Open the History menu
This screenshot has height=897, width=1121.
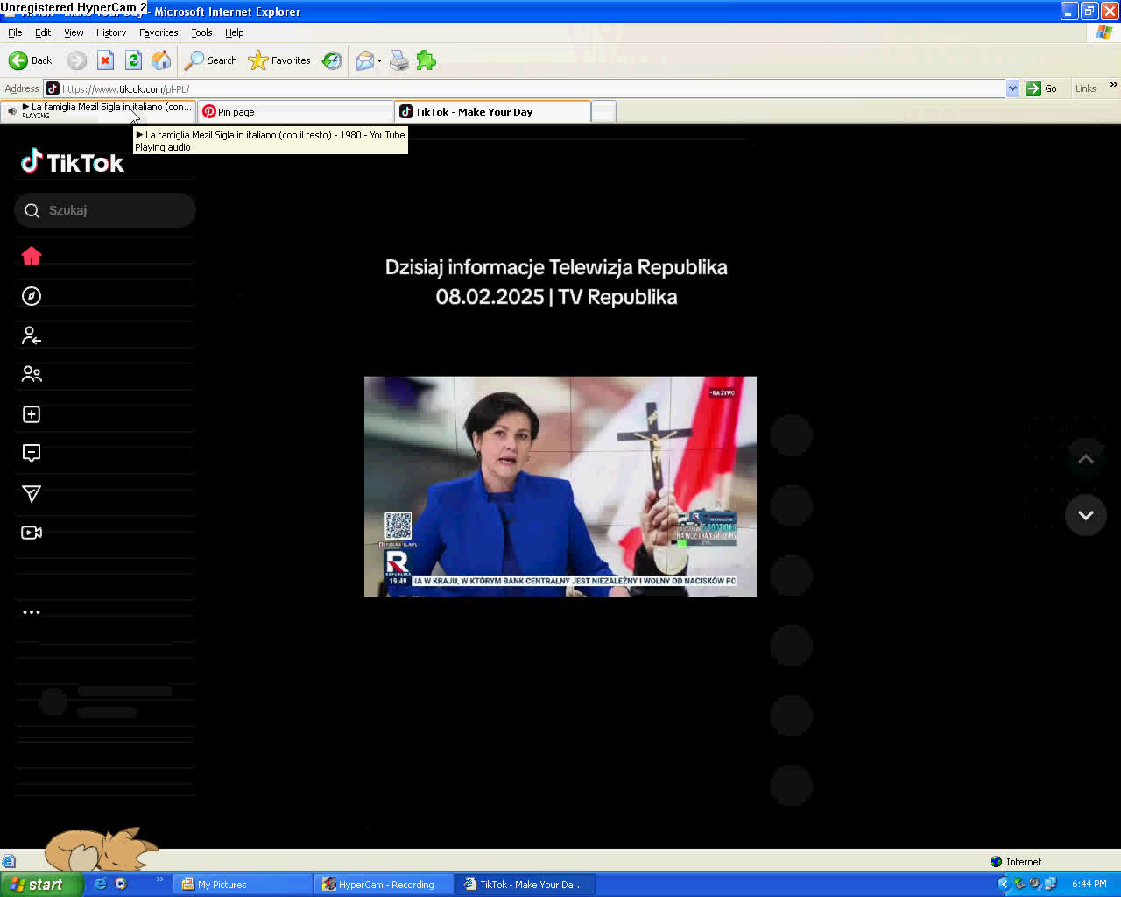pyautogui.click(x=111, y=32)
